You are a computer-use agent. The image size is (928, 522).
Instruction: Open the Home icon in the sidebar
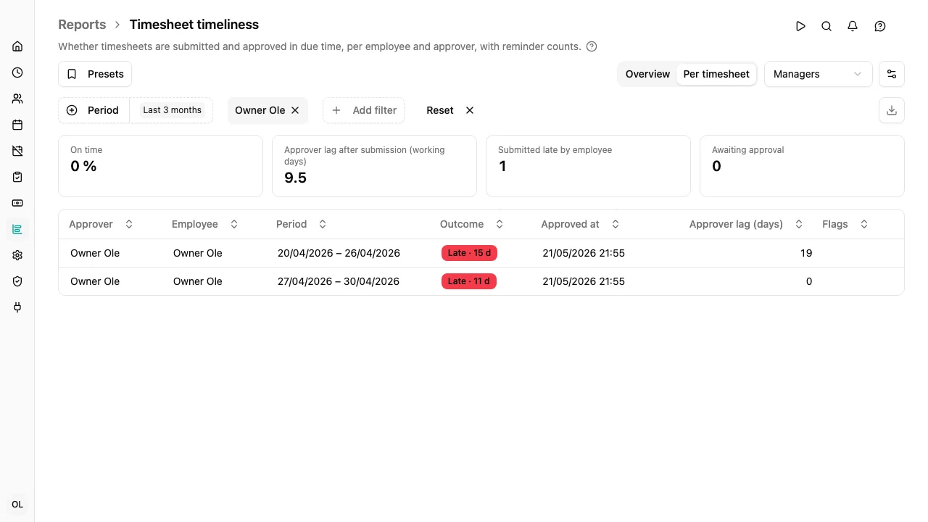click(17, 46)
